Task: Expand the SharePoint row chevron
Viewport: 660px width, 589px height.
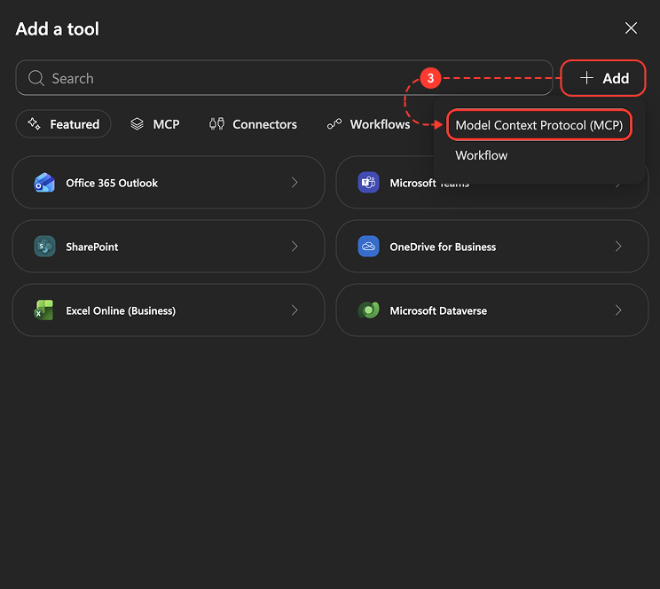Action: click(295, 247)
